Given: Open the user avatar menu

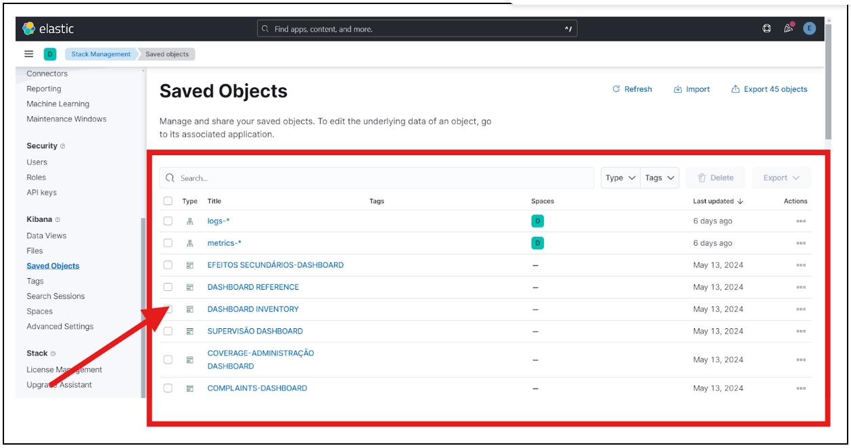Looking at the screenshot, I should pyautogui.click(x=809, y=28).
